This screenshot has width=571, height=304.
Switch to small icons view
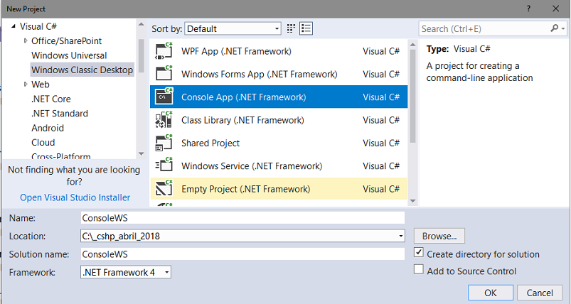pos(292,29)
